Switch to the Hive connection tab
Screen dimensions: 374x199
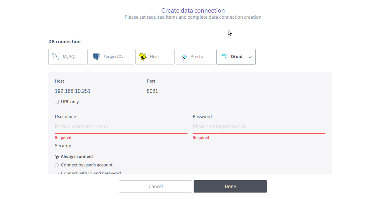tap(155, 56)
